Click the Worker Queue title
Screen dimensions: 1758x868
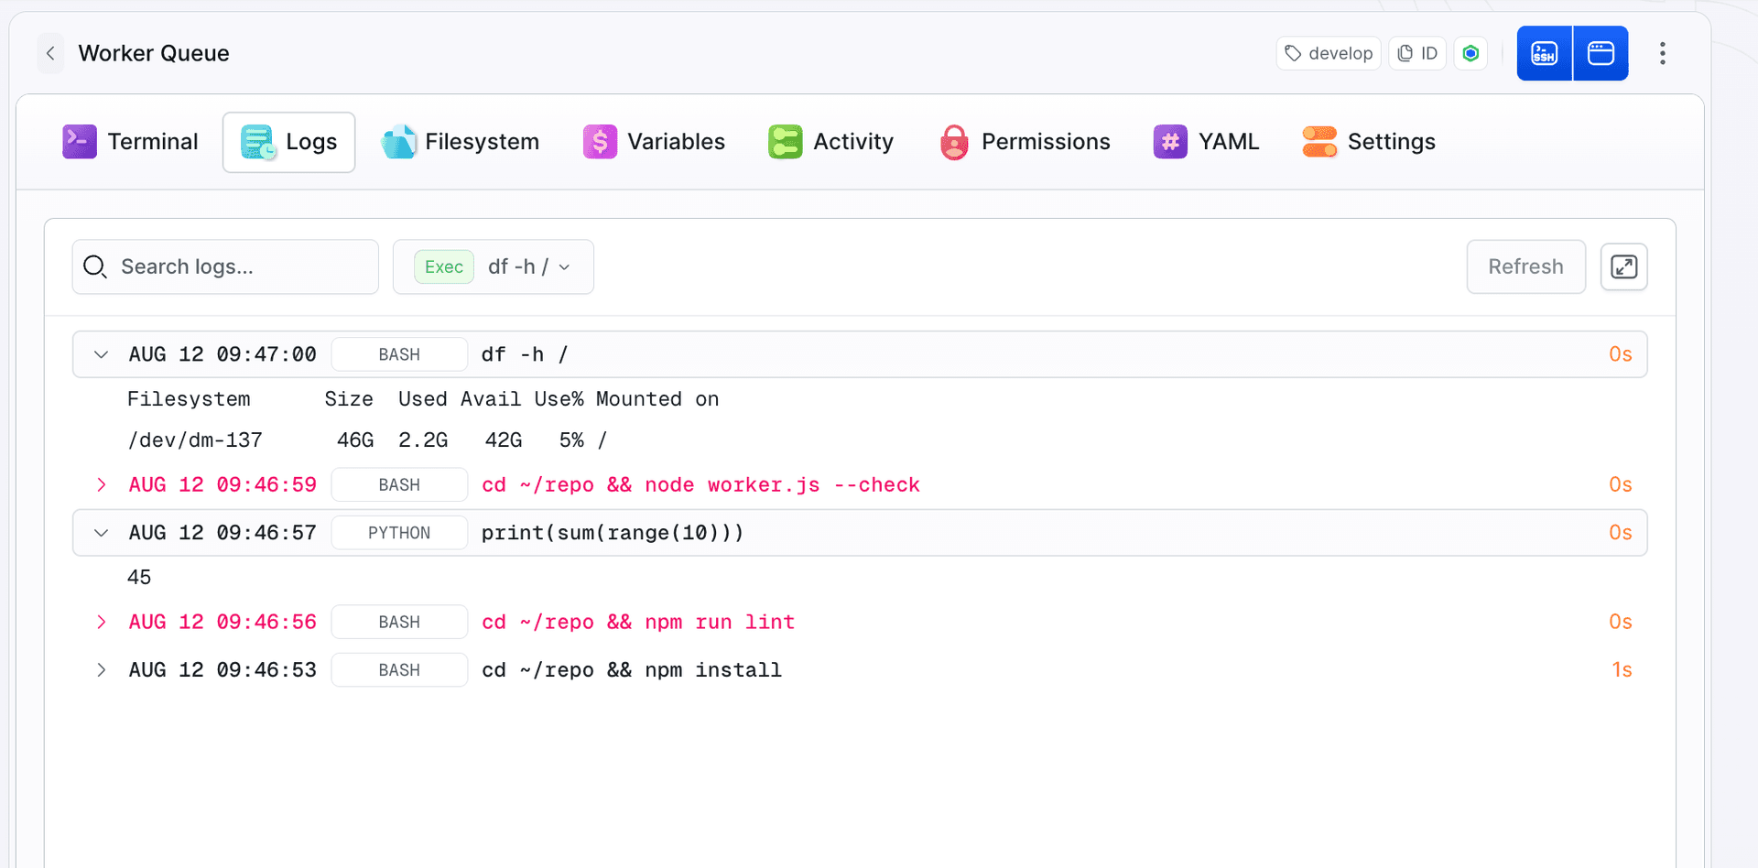(x=154, y=53)
